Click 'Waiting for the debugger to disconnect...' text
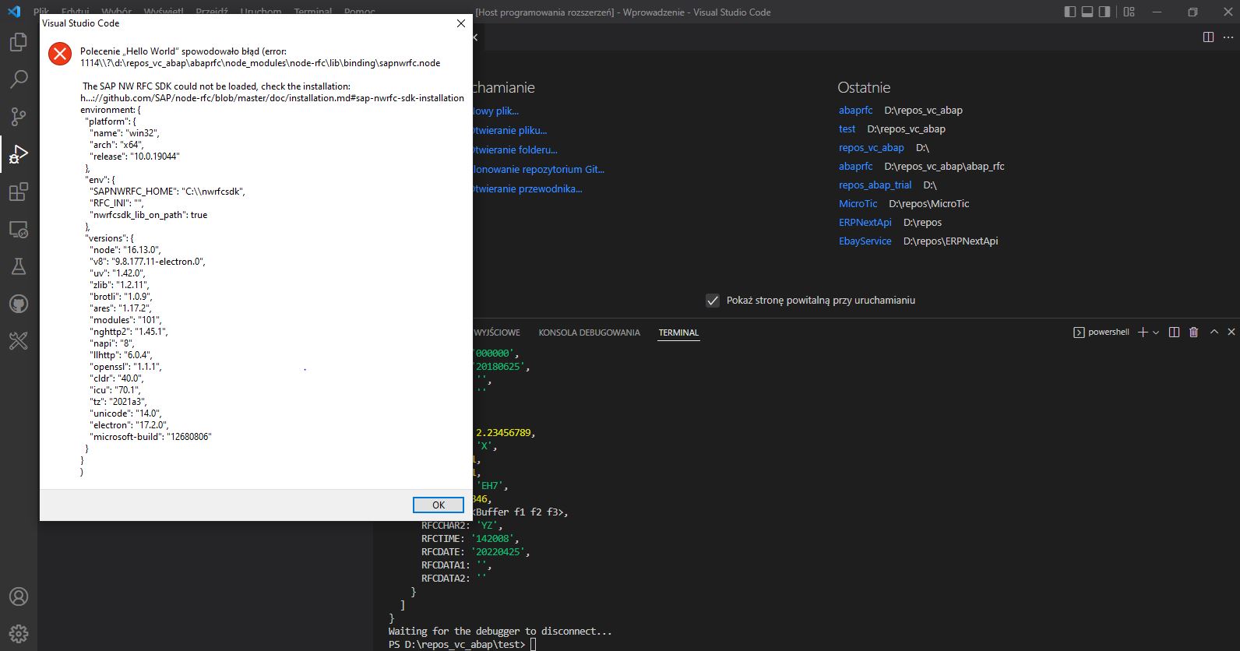The width and height of the screenshot is (1240, 651). [500, 632]
